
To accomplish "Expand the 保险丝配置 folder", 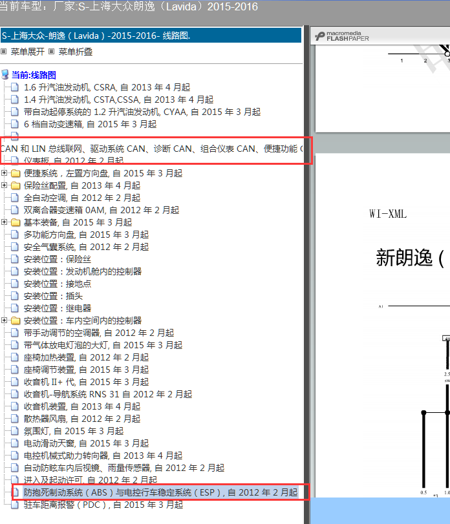I will point(4,185).
